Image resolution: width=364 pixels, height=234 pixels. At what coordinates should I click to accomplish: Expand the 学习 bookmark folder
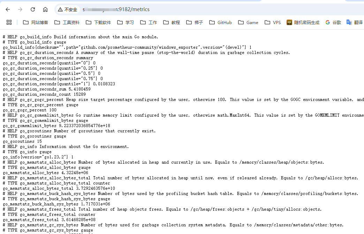pyautogui.click(x=126, y=22)
